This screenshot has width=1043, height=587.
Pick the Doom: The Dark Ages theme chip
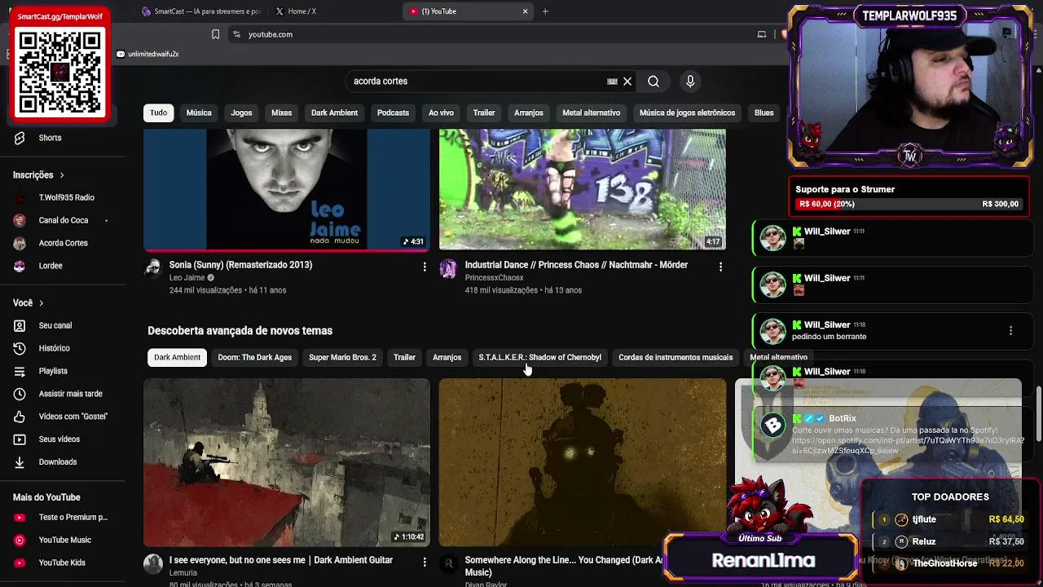pos(254,357)
